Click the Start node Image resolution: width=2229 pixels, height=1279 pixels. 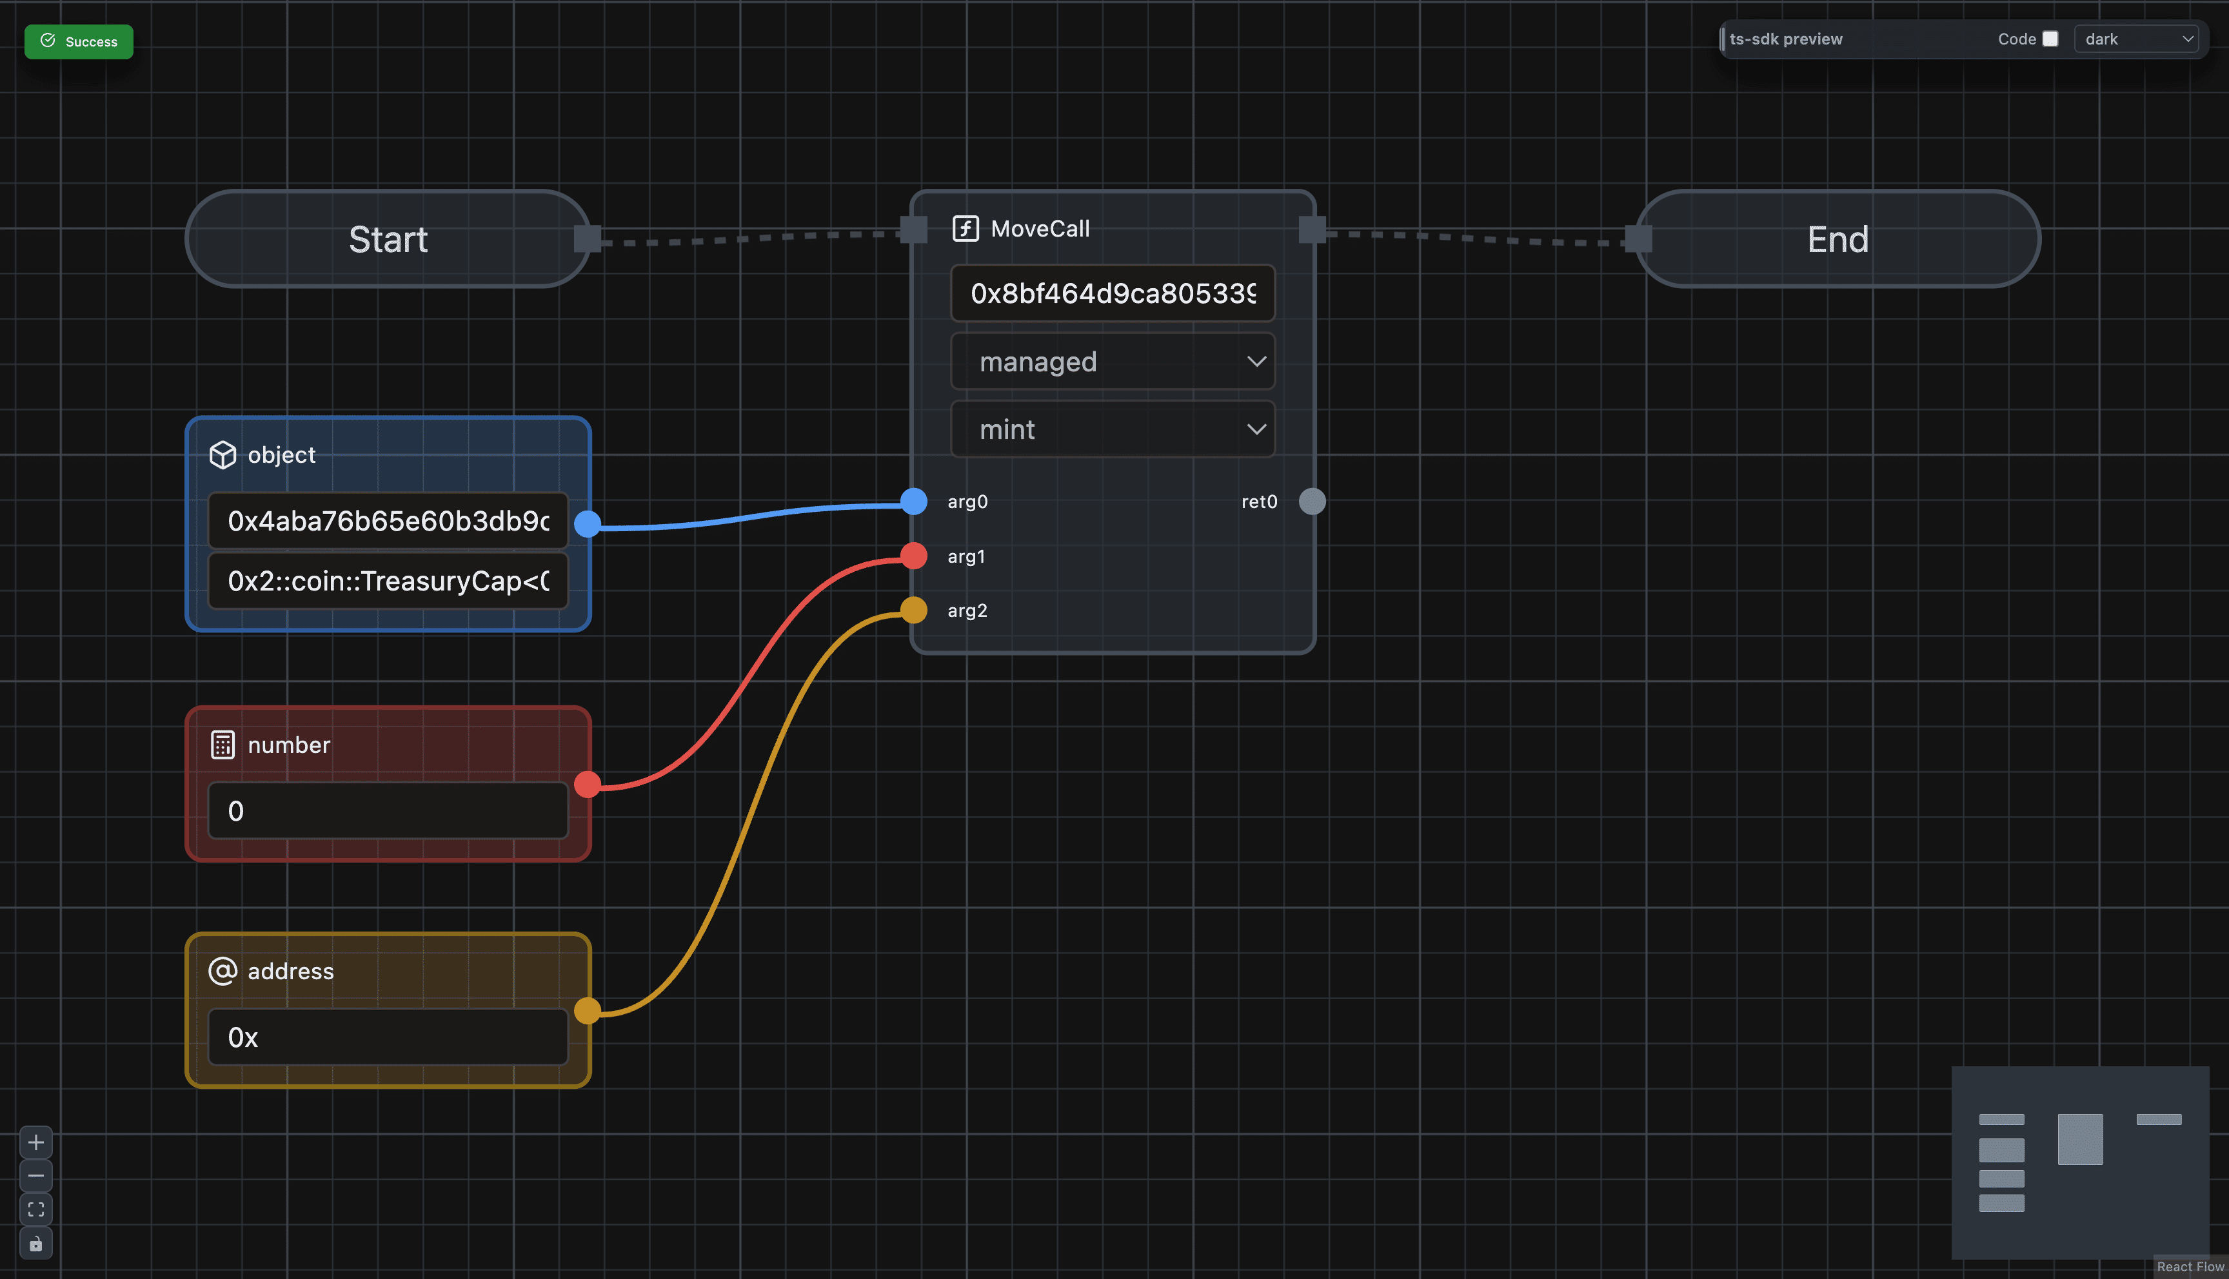point(388,239)
